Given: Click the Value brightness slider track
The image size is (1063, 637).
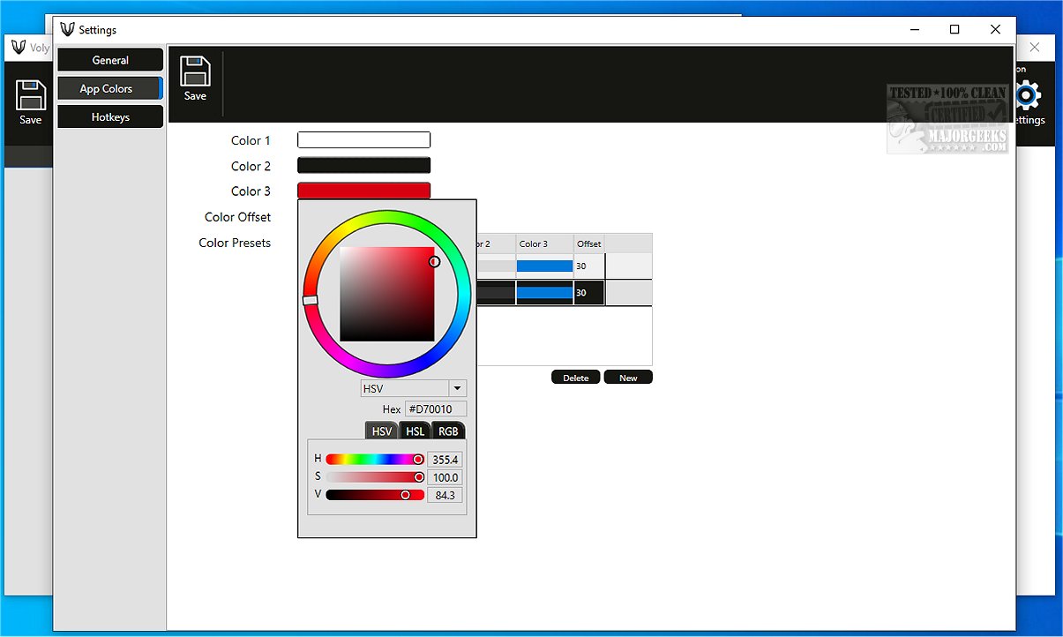Looking at the screenshot, I should click(x=375, y=495).
